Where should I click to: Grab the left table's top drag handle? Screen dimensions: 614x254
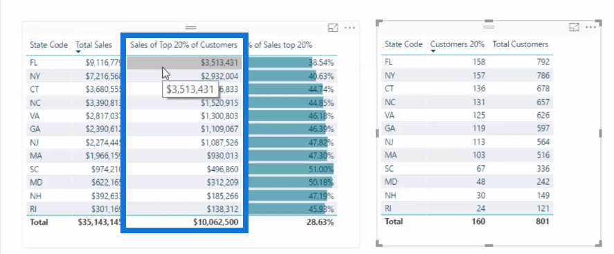[190, 28]
